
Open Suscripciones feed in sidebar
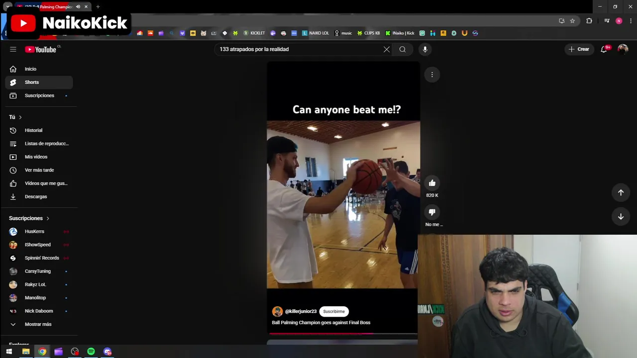click(x=39, y=95)
